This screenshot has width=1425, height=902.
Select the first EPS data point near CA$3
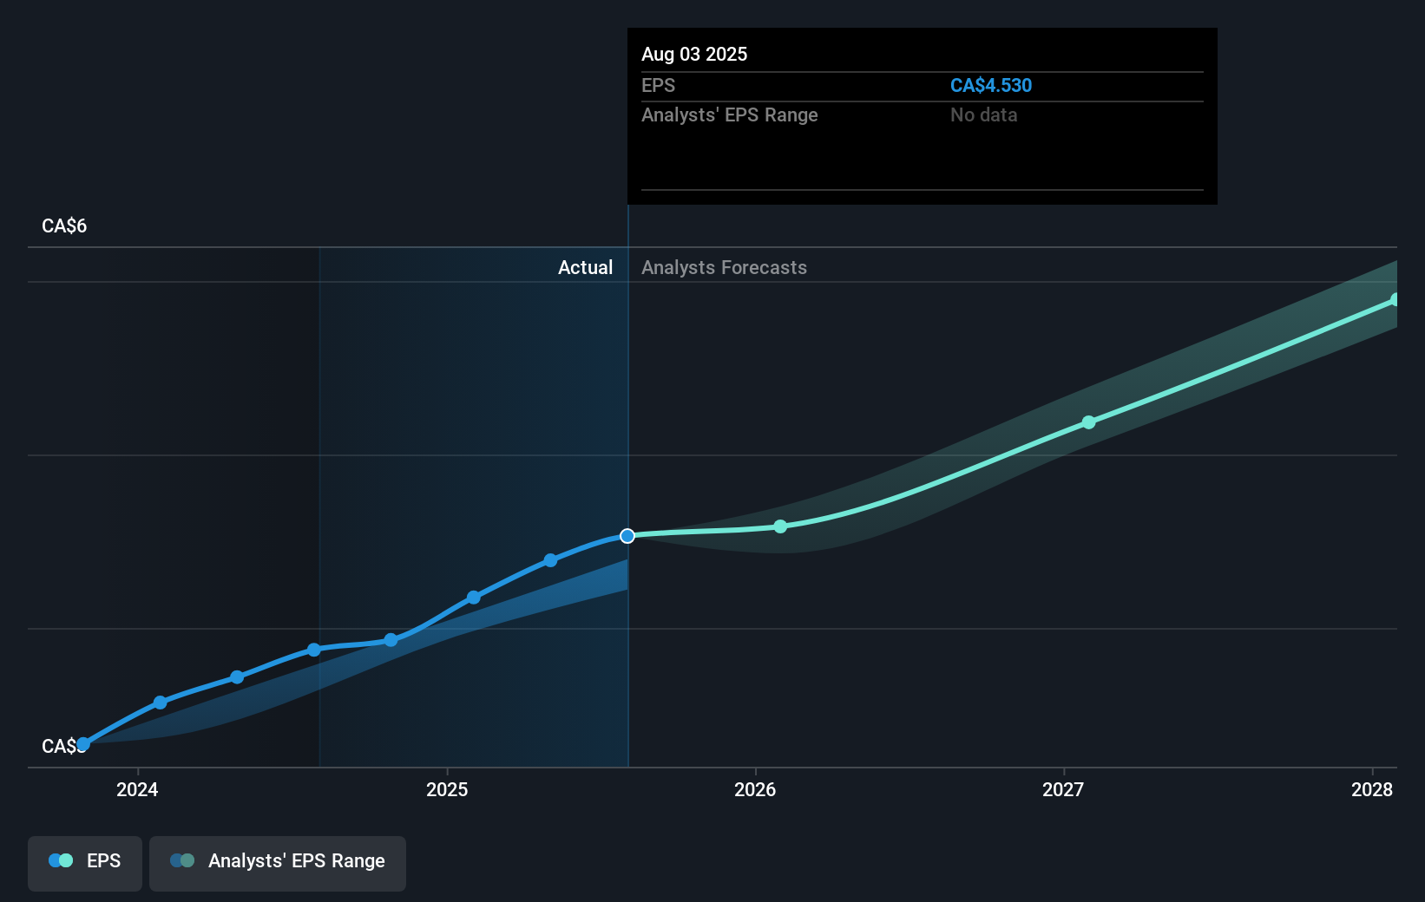click(x=83, y=744)
